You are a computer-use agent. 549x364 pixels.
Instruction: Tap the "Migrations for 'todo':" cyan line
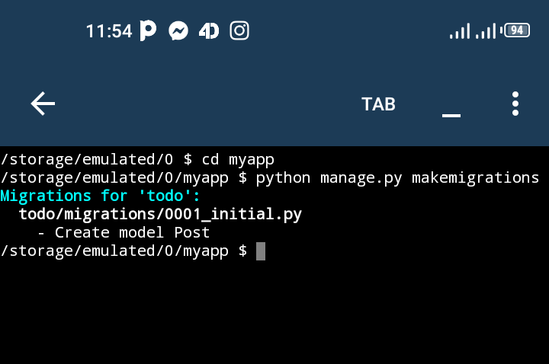point(100,196)
